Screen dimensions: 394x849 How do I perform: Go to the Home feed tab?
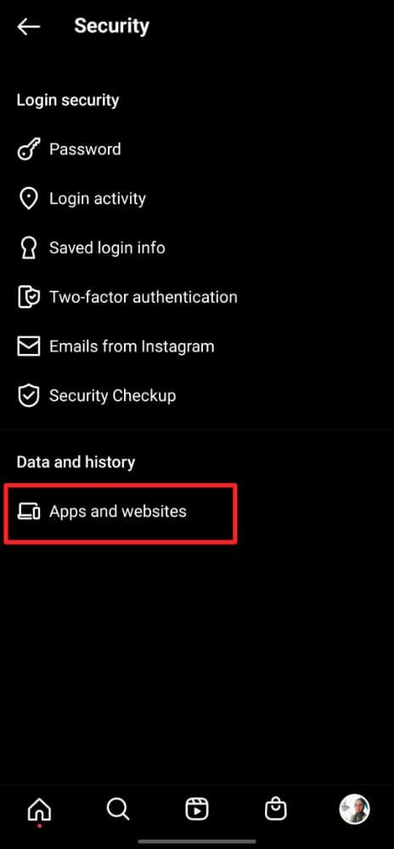pyautogui.click(x=40, y=810)
